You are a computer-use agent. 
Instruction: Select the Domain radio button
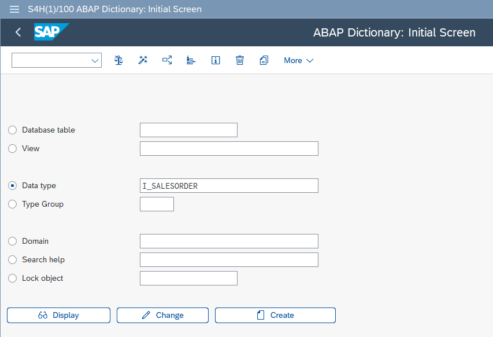[12, 241]
